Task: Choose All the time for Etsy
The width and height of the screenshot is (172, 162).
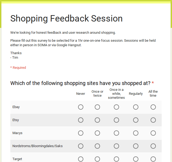Action: (x=153, y=120)
